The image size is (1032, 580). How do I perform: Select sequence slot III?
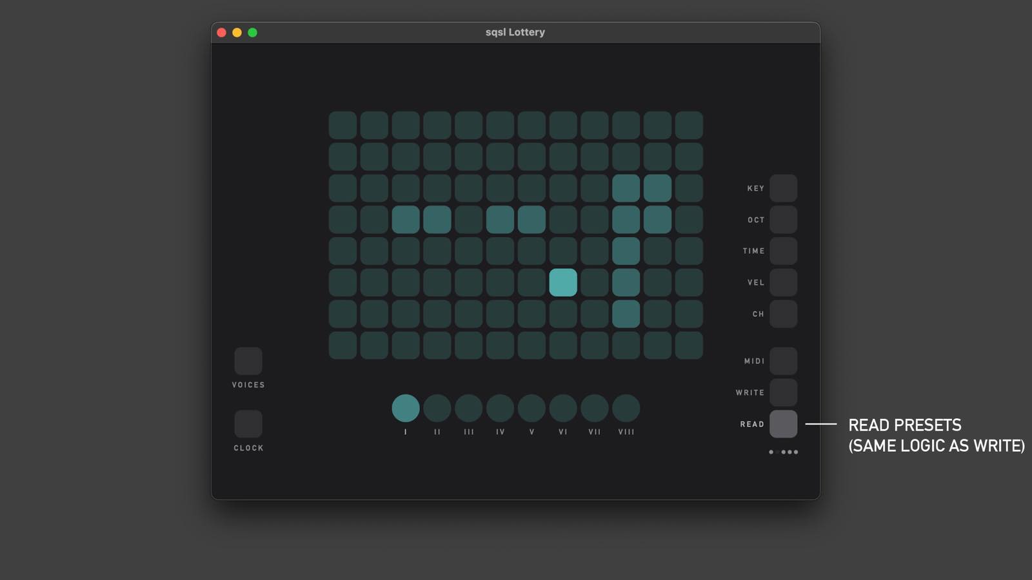tap(469, 408)
